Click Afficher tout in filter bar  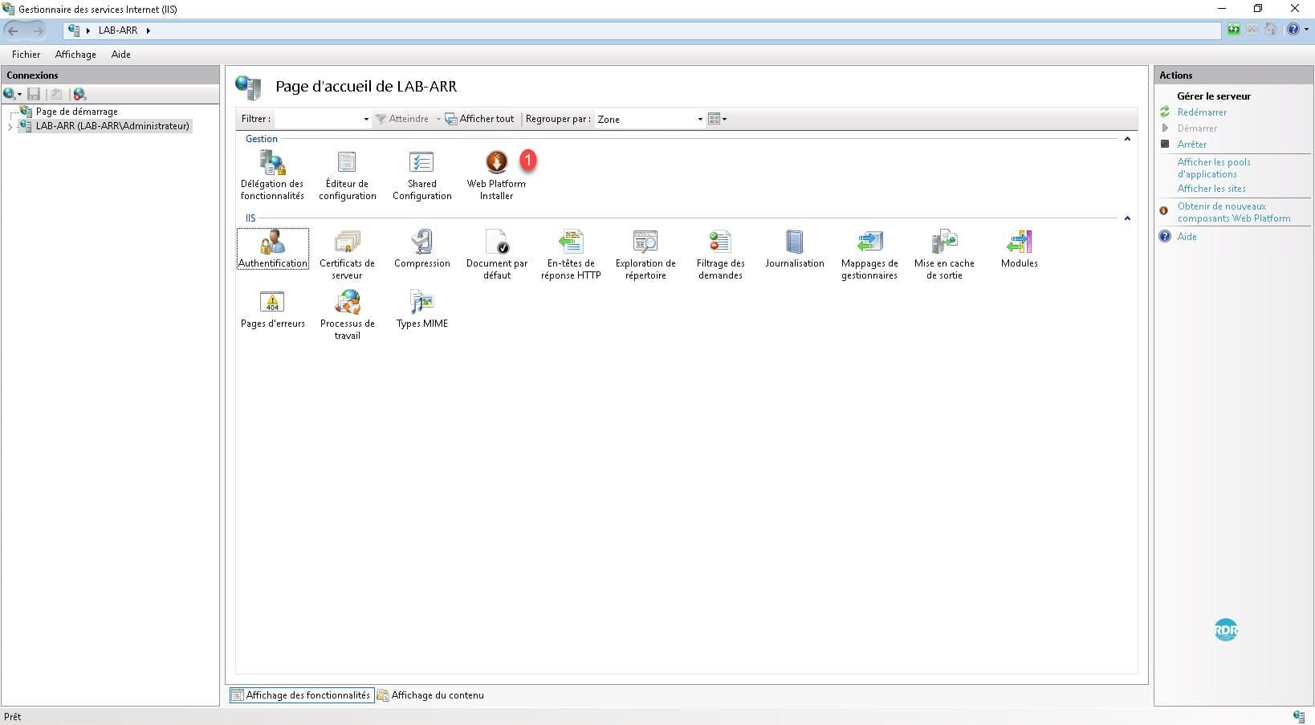click(x=479, y=119)
